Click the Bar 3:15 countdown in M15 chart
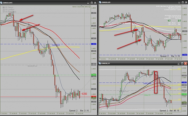This screenshot has width=188, height=116. point(85,111)
